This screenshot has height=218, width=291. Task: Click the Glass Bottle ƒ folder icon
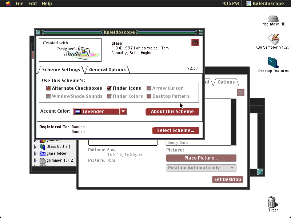point(43,147)
